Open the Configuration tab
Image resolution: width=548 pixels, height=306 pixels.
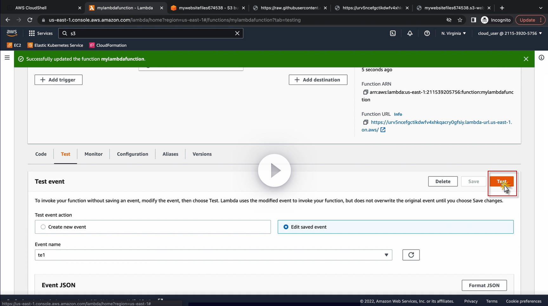tap(133, 154)
